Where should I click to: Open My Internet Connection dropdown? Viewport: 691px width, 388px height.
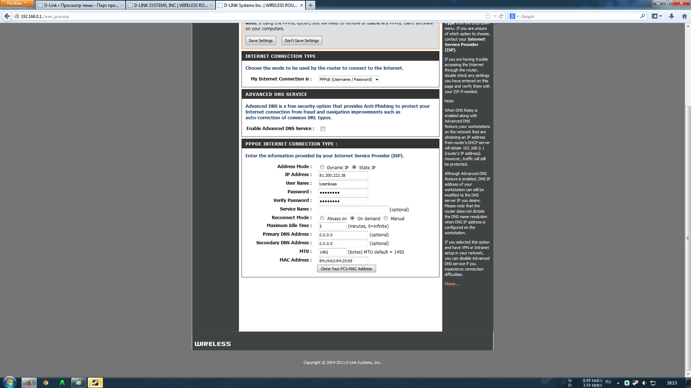(x=348, y=79)
